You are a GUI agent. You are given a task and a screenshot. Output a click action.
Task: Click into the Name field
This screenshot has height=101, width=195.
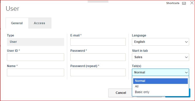(x=35, y=72)
